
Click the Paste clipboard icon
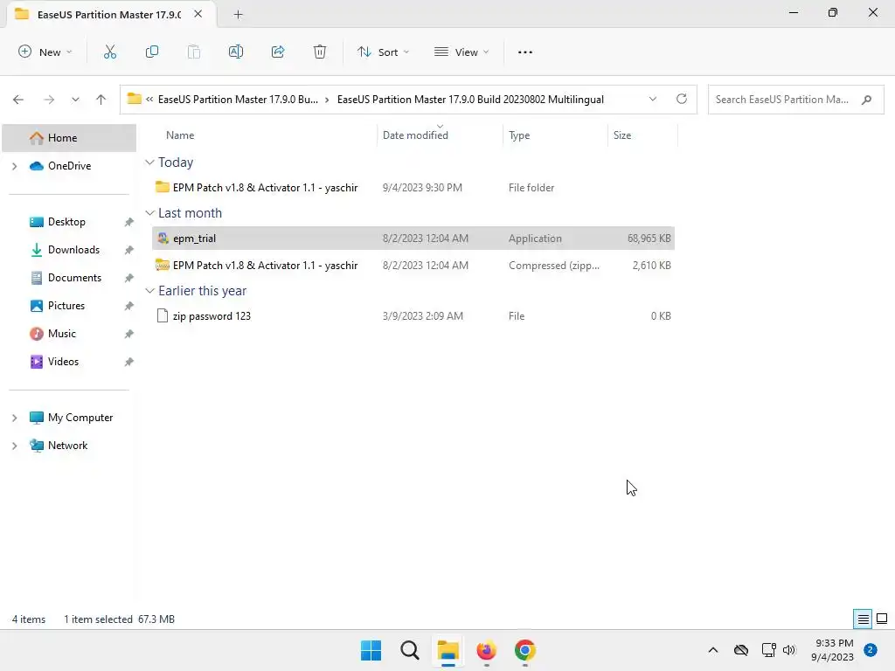(194, 52)
